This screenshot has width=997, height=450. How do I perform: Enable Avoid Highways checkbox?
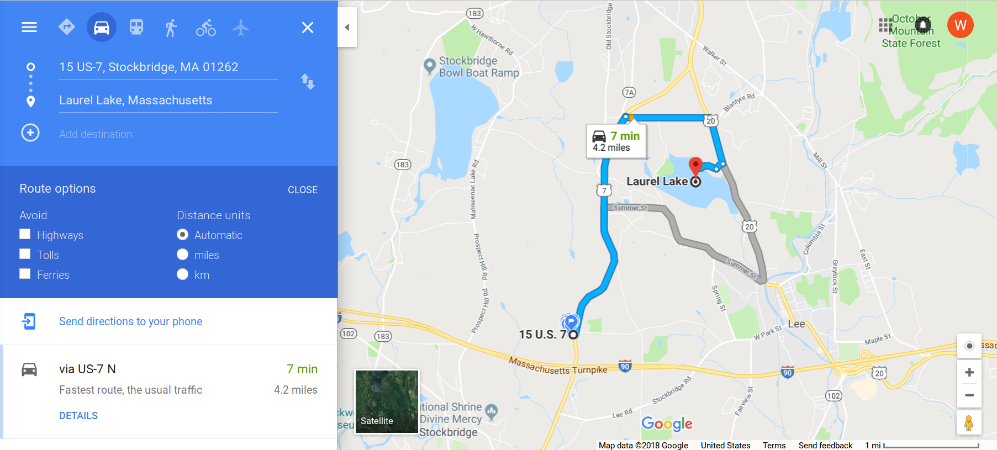coord(25,234)
